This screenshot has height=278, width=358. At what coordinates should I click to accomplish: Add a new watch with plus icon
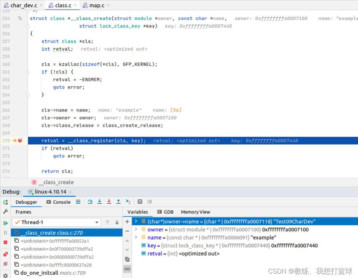127,222
